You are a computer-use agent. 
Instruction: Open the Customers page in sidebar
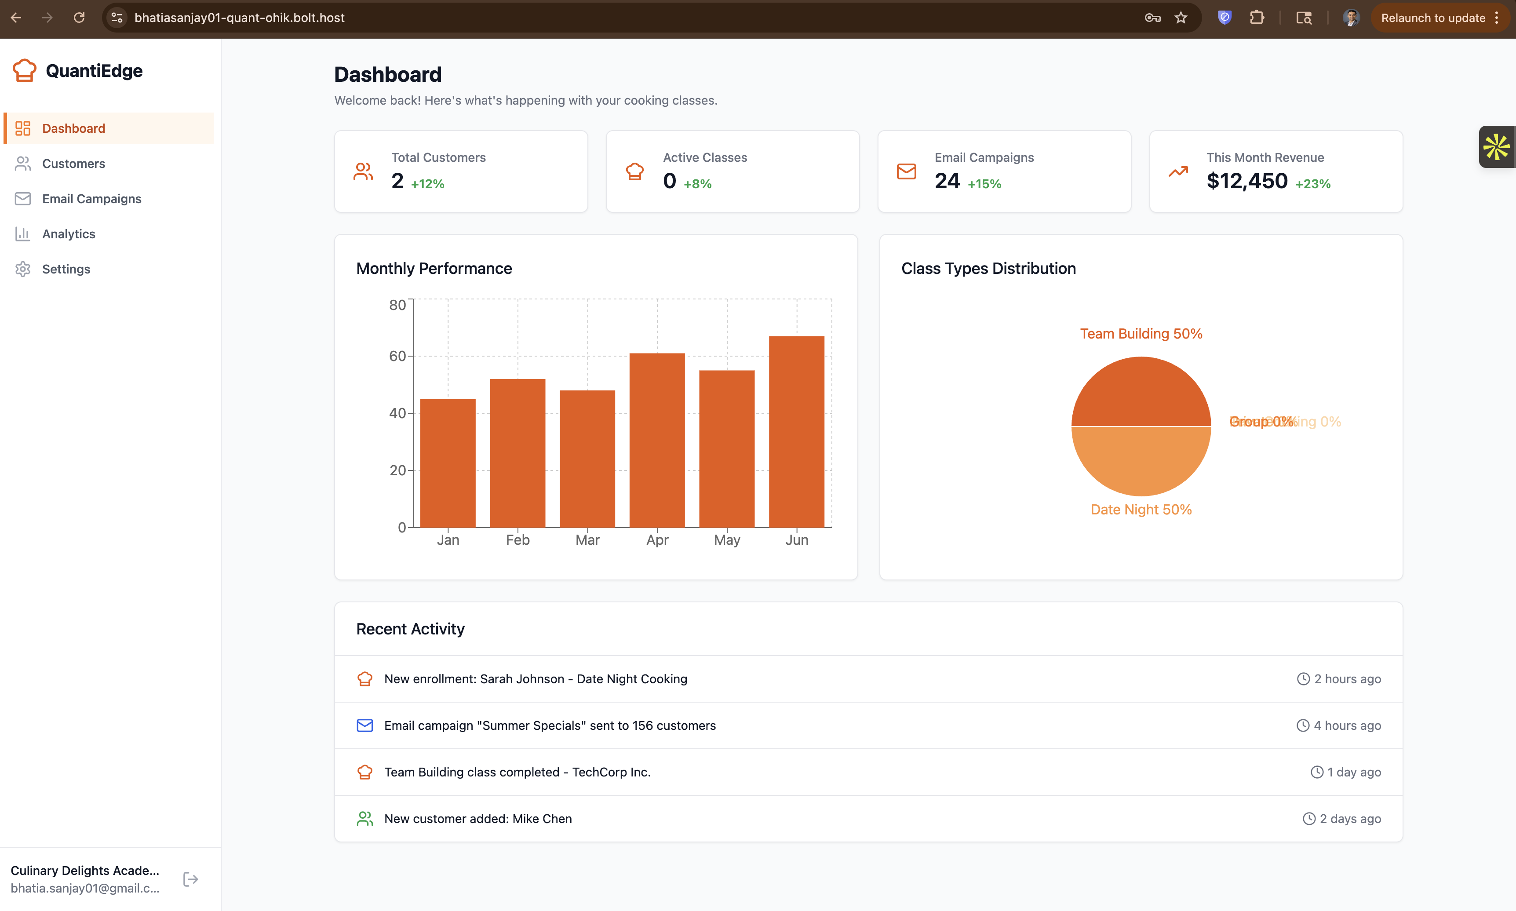pos(74,163)
